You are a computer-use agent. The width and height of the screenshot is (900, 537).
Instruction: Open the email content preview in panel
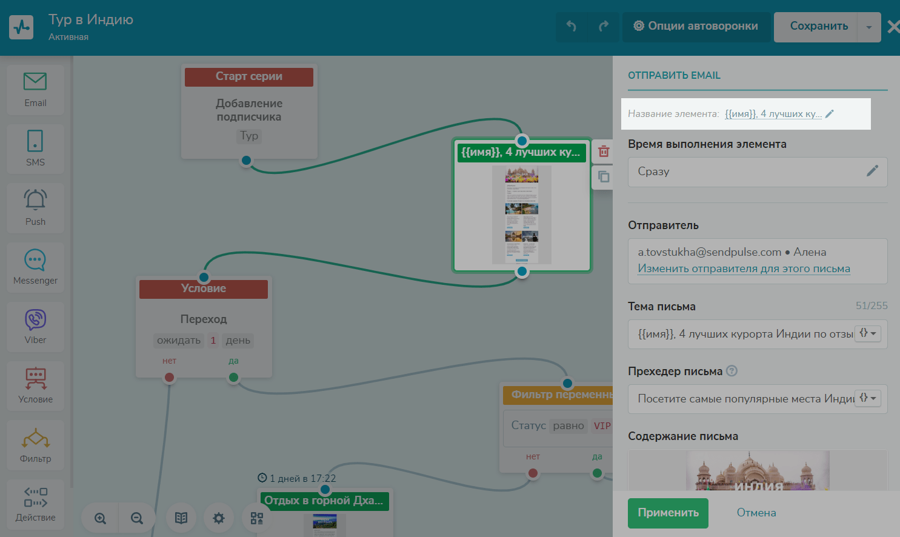coord(758,470)
